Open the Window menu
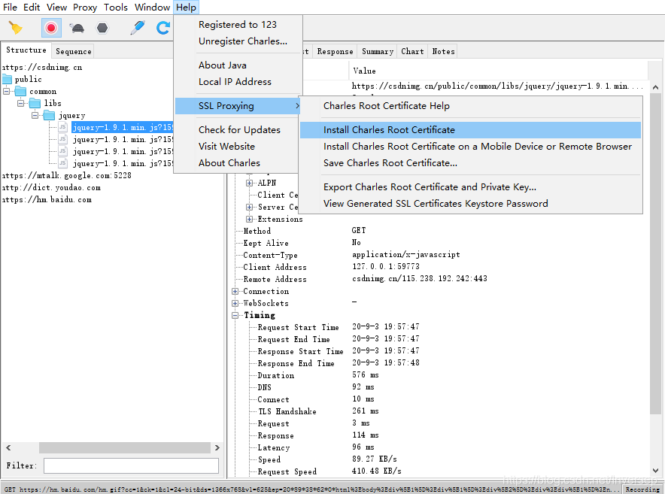 point(152,8)
